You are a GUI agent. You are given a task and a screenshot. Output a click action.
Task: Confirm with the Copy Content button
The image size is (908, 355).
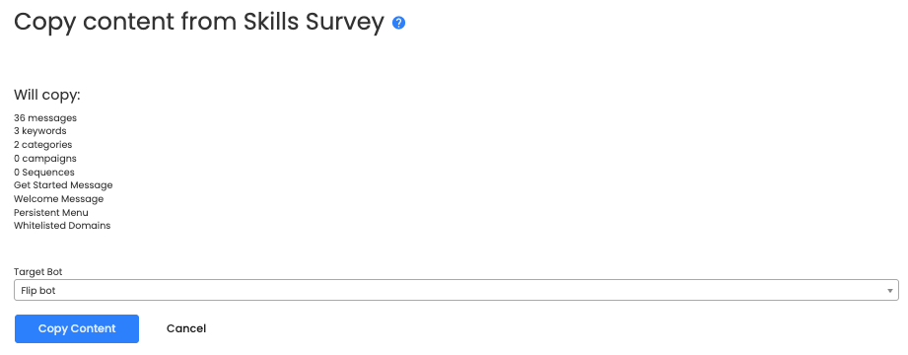point(77,329)
